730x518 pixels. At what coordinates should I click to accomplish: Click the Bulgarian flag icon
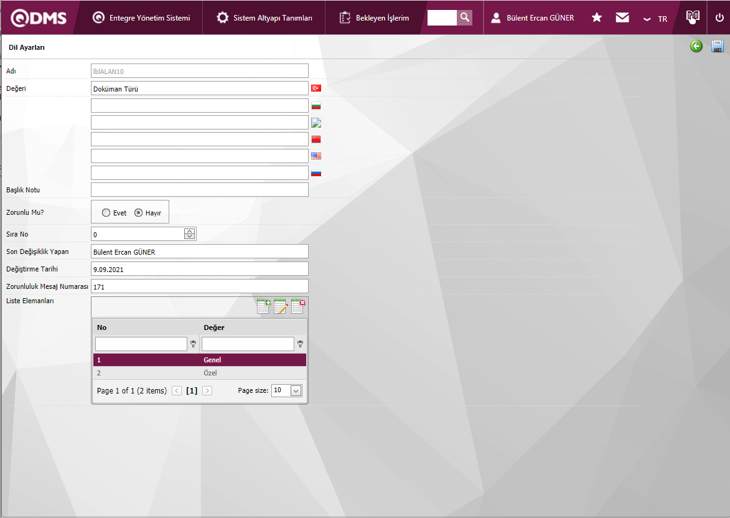click(x=316, y=106)
